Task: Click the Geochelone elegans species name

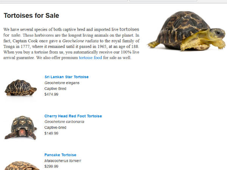Action: tap(62, 83)
